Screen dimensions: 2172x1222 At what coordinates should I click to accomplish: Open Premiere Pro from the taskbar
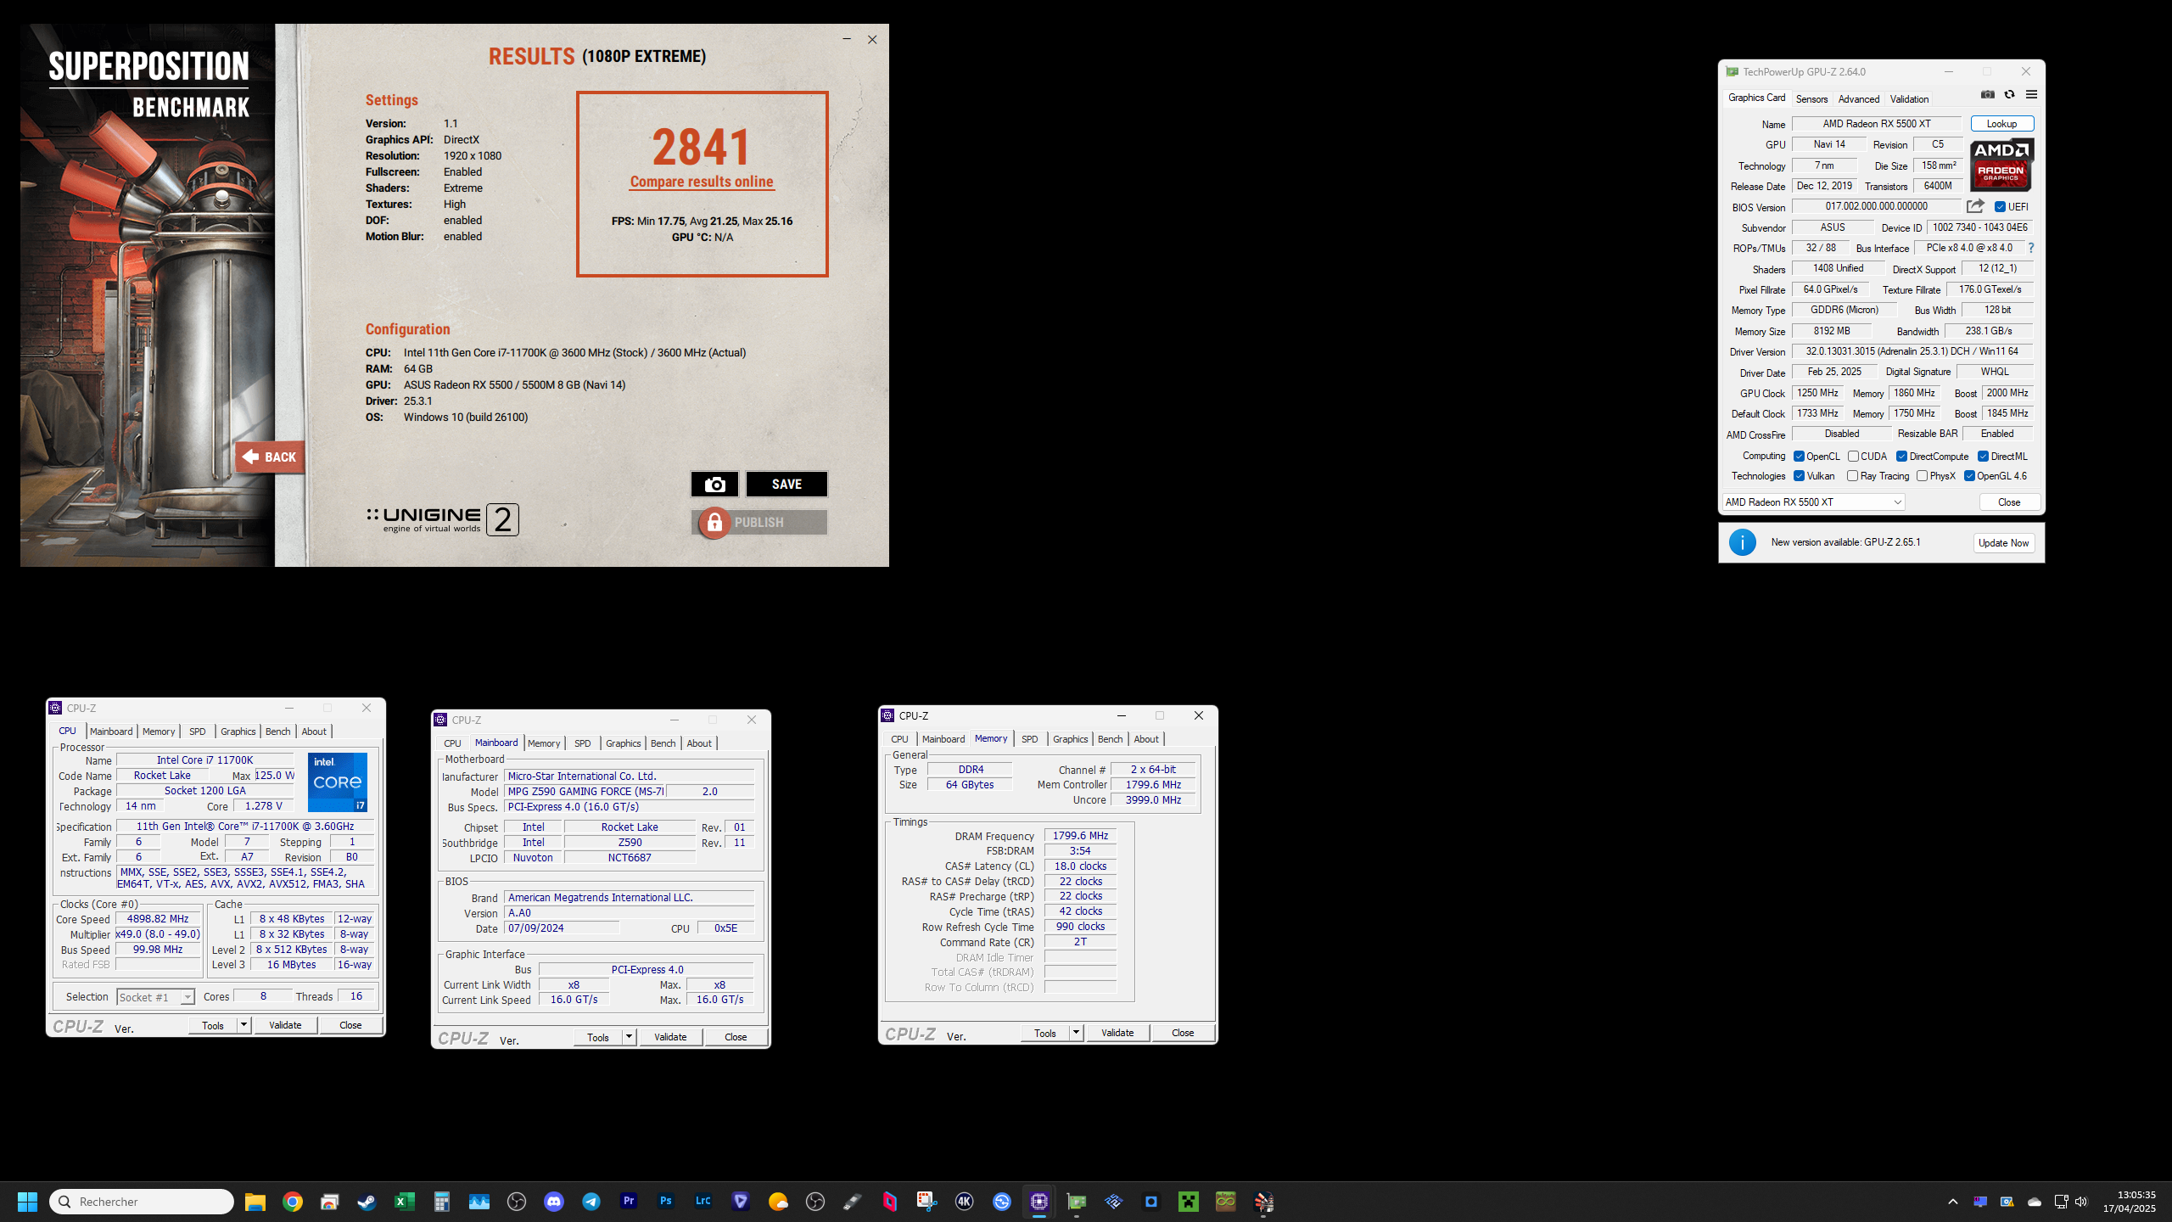pos(629,1202)
